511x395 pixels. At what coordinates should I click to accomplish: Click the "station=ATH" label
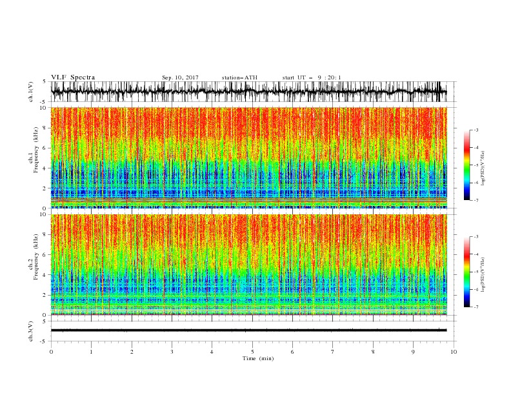[x=239, y=77]
